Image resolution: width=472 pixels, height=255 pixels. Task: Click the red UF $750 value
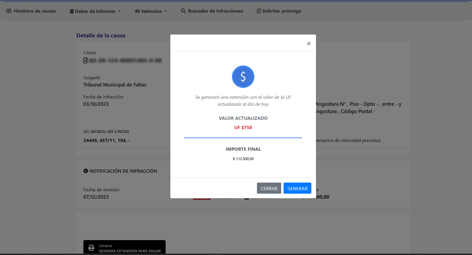[x=243, y=128]
